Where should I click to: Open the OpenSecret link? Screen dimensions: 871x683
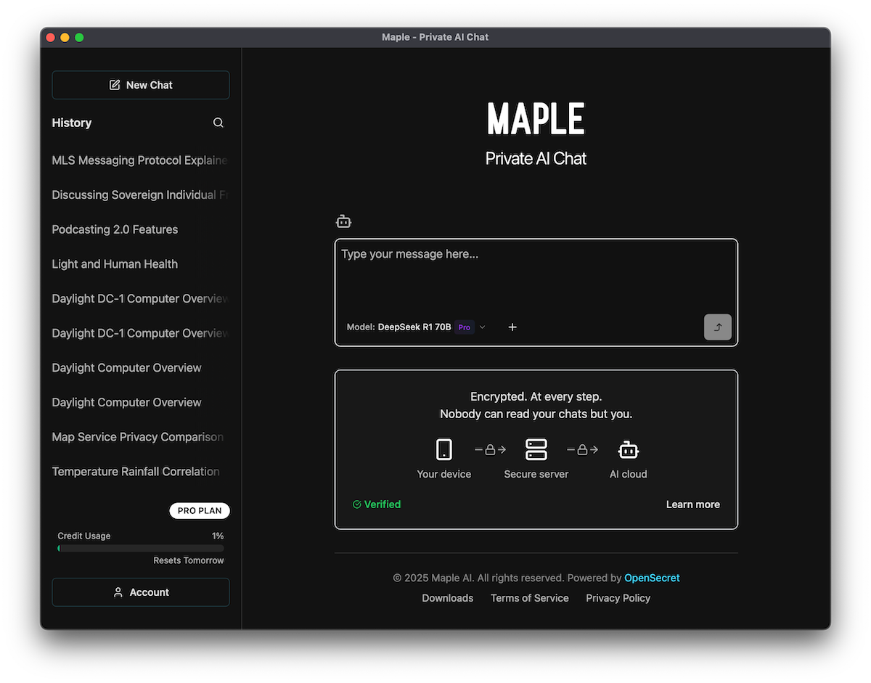pyautogui.click(x=652, y=578)
